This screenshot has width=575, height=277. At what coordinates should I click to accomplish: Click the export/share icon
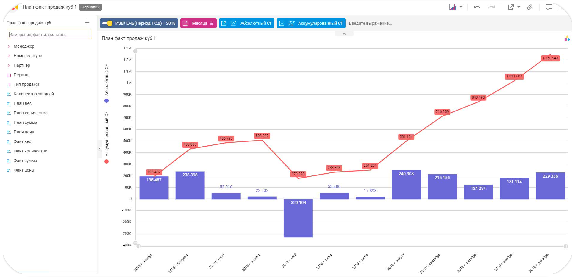click(x=511, y=7)
